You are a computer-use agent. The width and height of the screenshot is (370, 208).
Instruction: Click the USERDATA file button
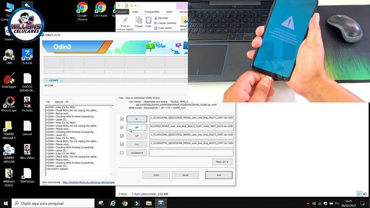point(137,153)
